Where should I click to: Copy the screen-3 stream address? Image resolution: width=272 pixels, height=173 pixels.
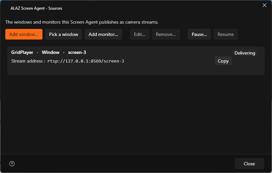(223, 61)
